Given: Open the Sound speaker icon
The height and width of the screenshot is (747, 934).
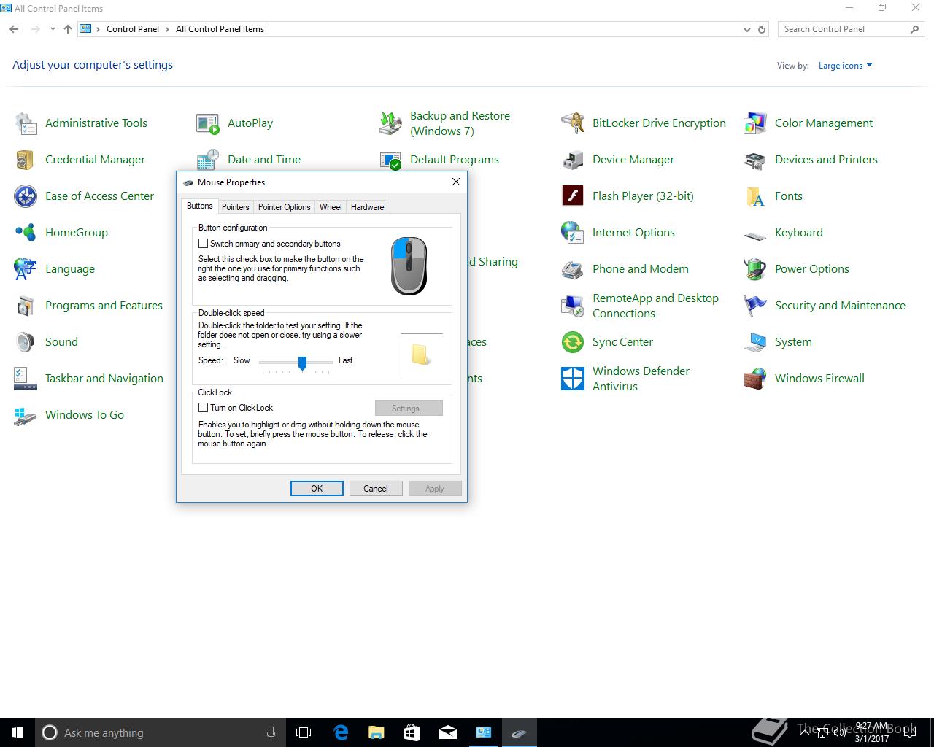Looking at the screenshot, I should 26,342.
